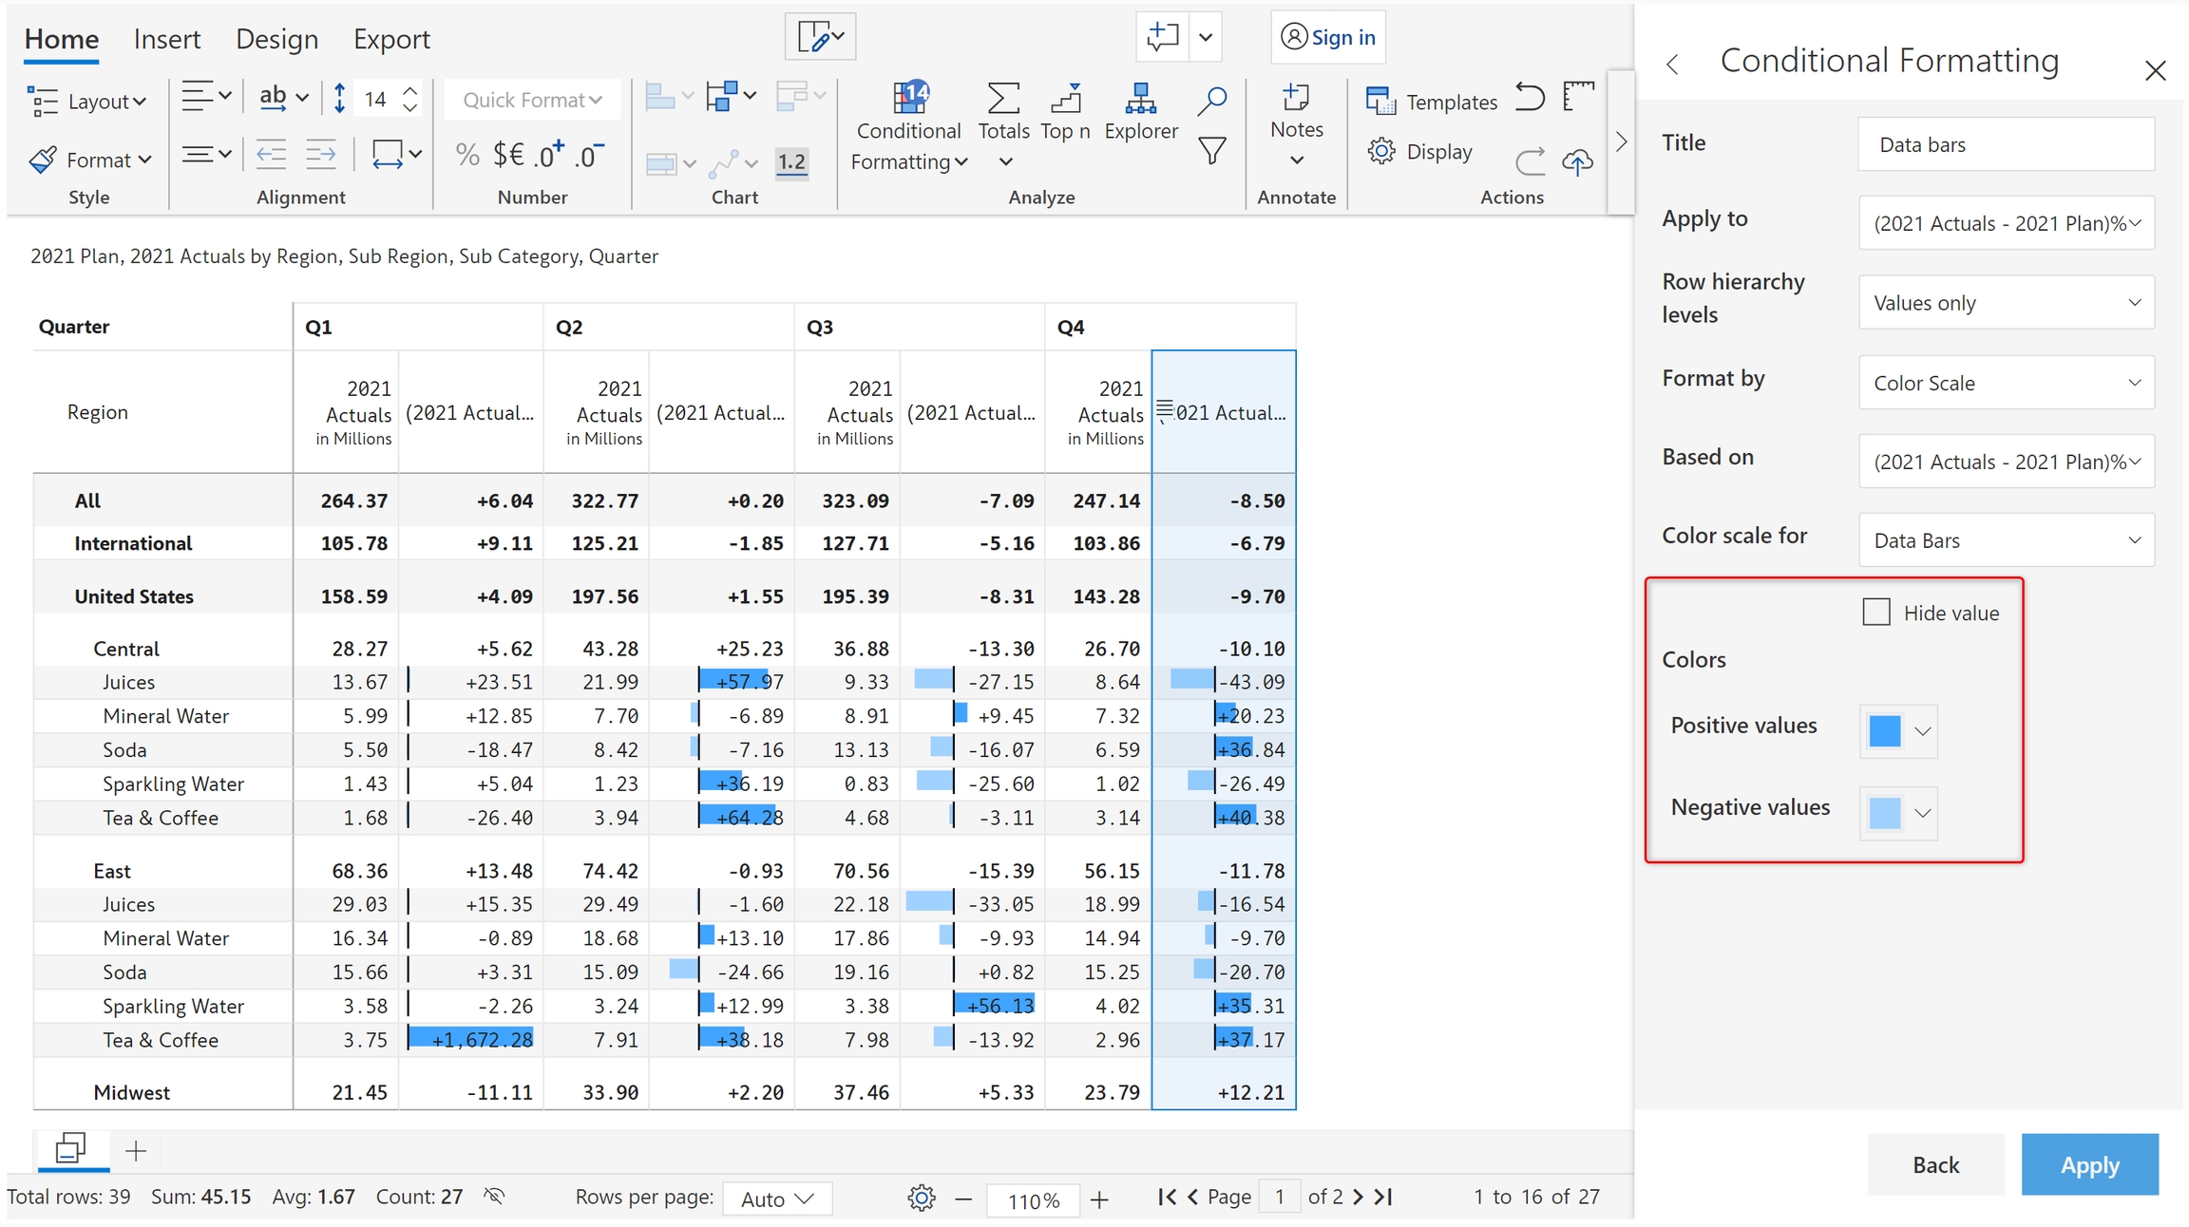Click the Apply button

click(2088, 1164)
